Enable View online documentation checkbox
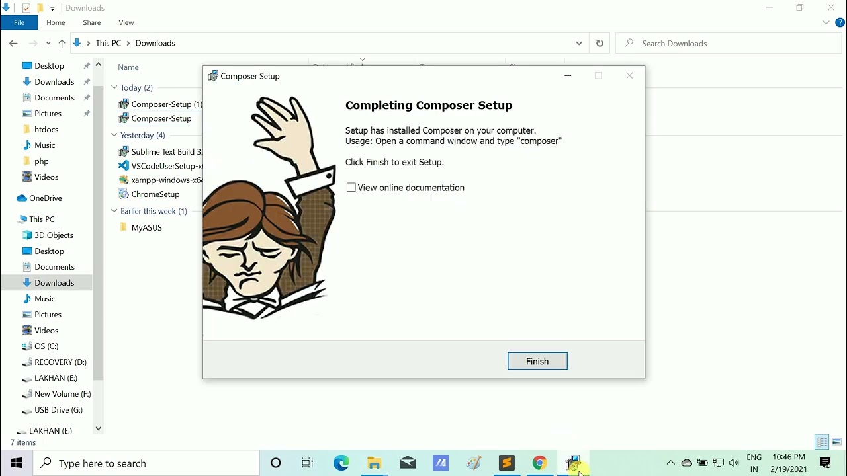 (351, 188)
